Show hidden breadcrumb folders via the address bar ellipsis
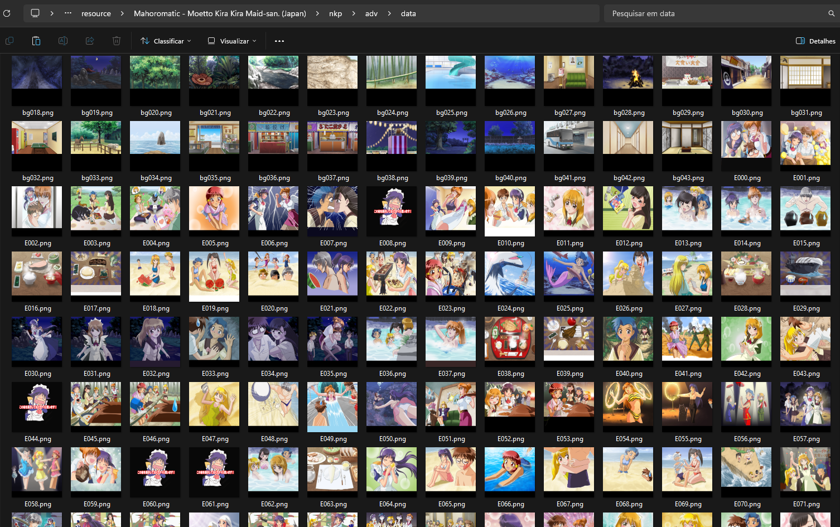Viewport: 840px width, 527px height. coord(68,13)
